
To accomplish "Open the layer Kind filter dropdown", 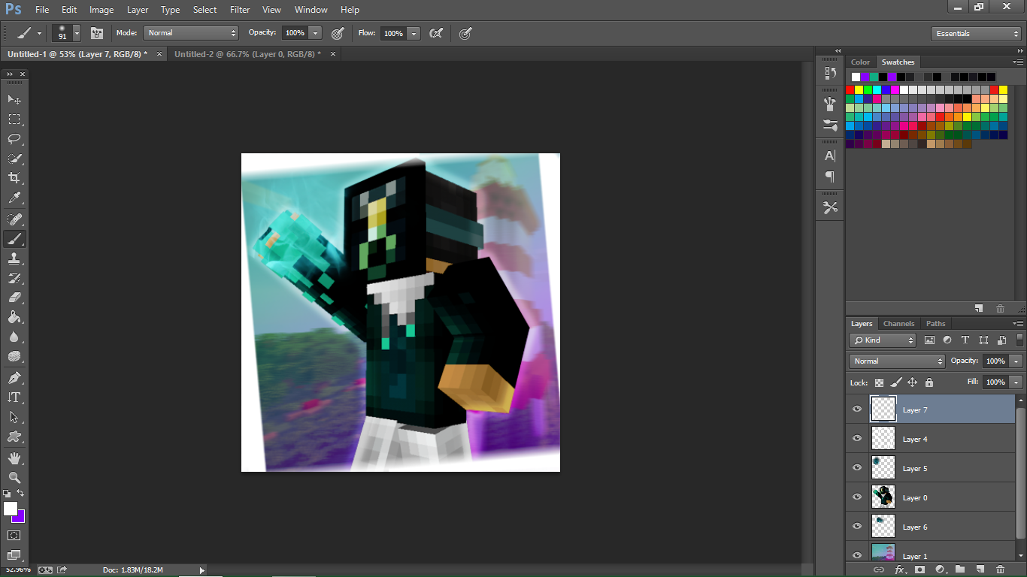I will click(883, 340).
